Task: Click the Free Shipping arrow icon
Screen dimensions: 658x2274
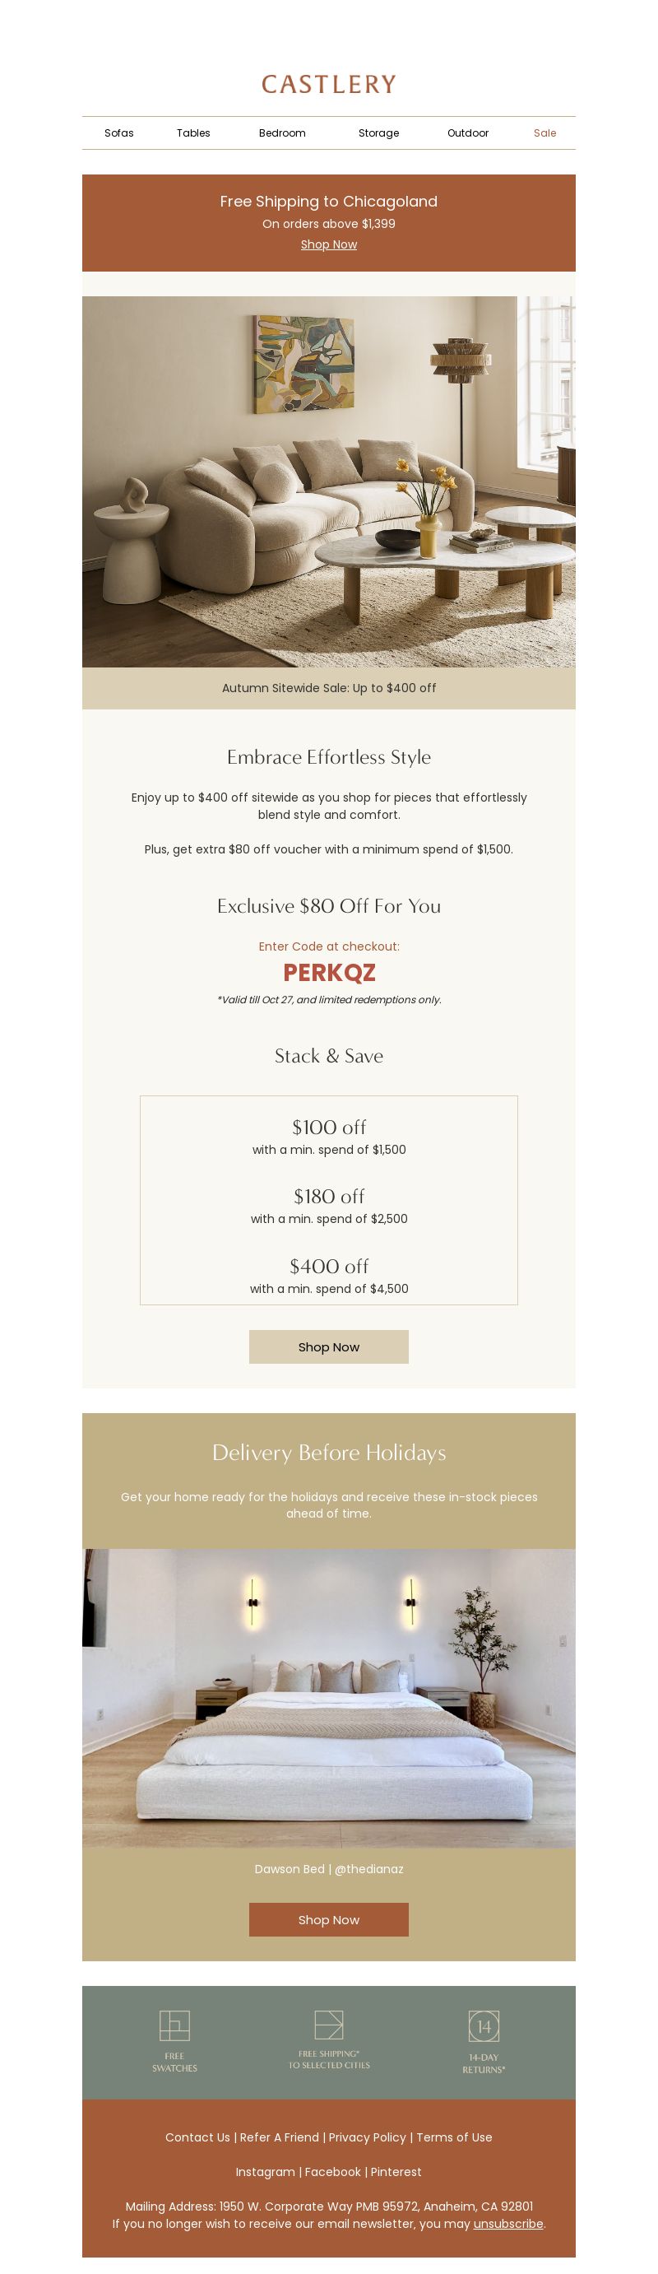Action: [x=329, y=2024]
